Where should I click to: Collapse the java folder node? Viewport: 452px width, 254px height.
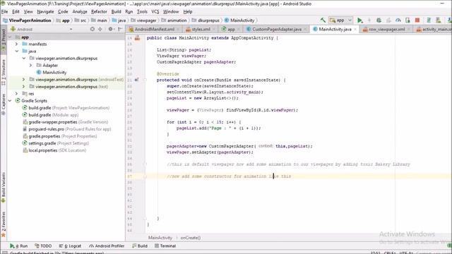pyautogui.click(x=17, y=52)
